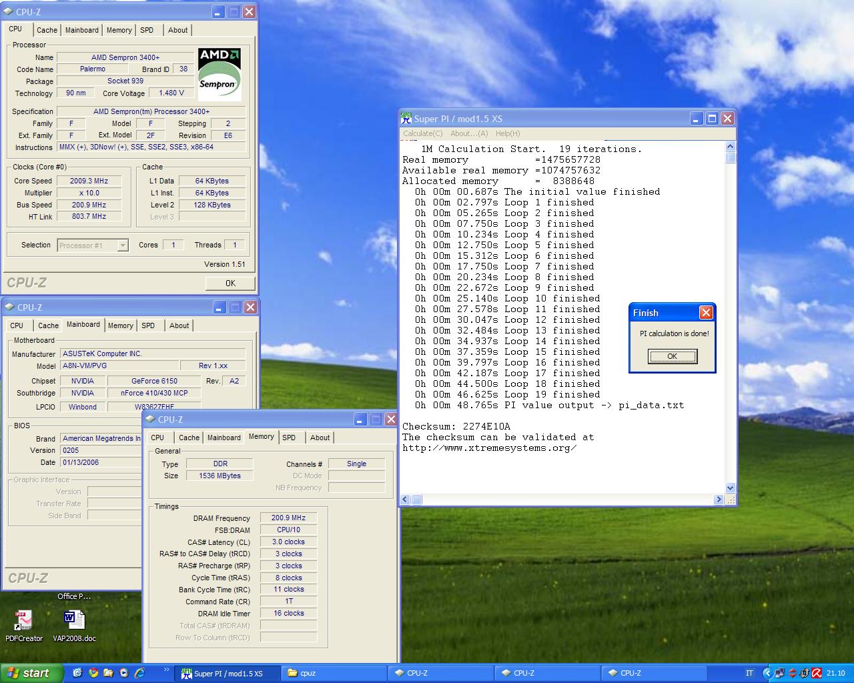This screenshot has width=854, height=683.
Task: Click the red arrows tray icon
Action: coord(793,673)
